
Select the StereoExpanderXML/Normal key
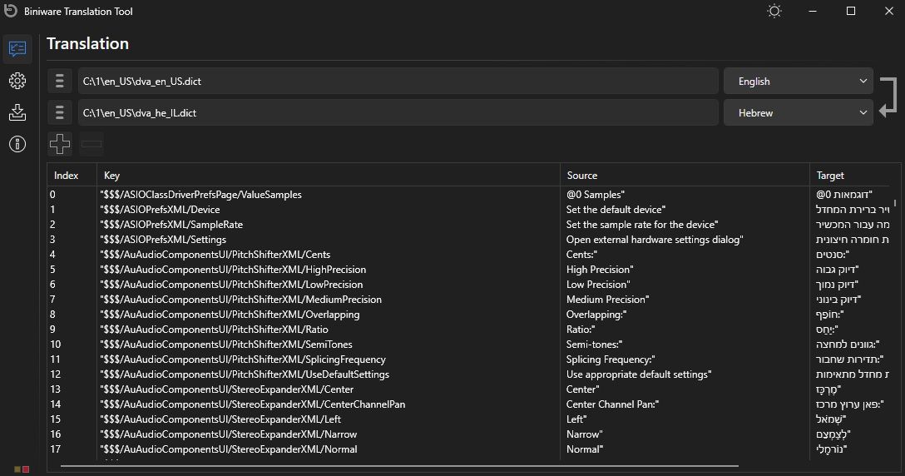[229, 450]
